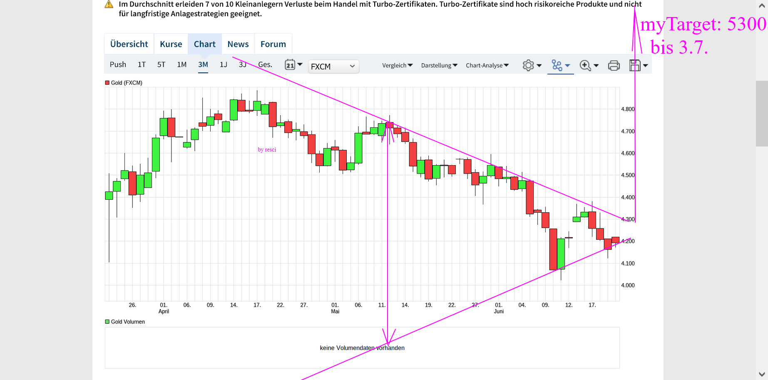Open the chart settings gear
This screenshot has height=380, width=768.
[x=528, y=65]
